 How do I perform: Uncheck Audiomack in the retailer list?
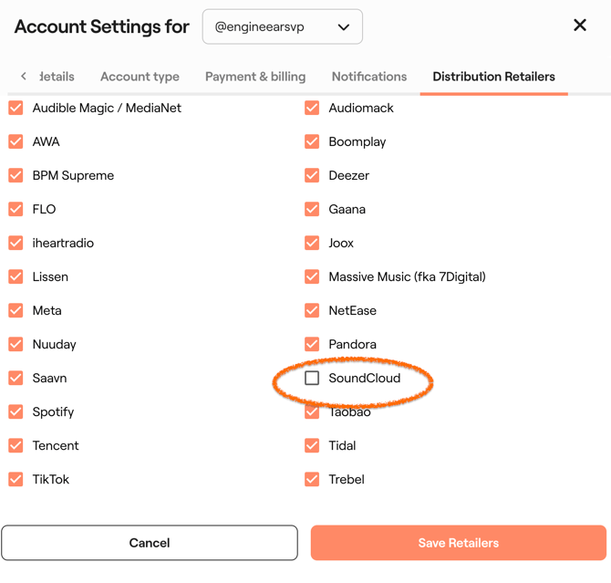pos(312,108)
